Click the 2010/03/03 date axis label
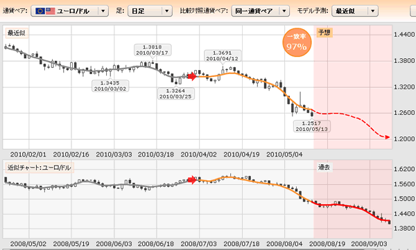This screenshot has width=416, height=250. 114,154
